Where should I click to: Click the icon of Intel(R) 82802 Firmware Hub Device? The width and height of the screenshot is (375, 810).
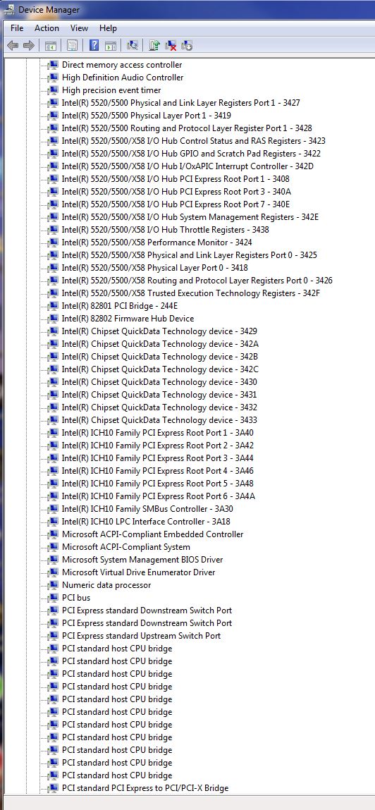tap(53, 319)
